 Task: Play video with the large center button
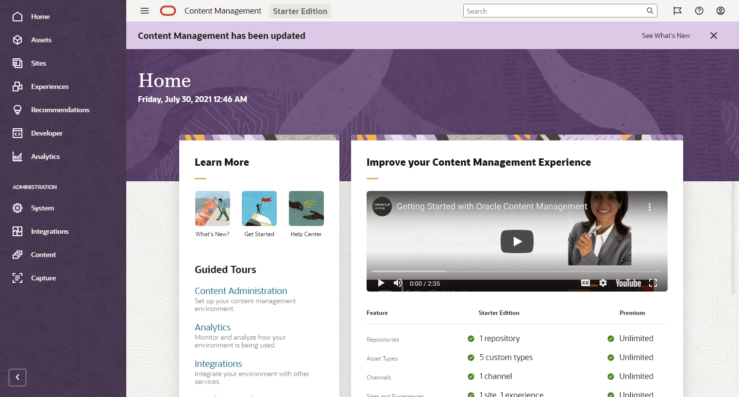(517, 242)
